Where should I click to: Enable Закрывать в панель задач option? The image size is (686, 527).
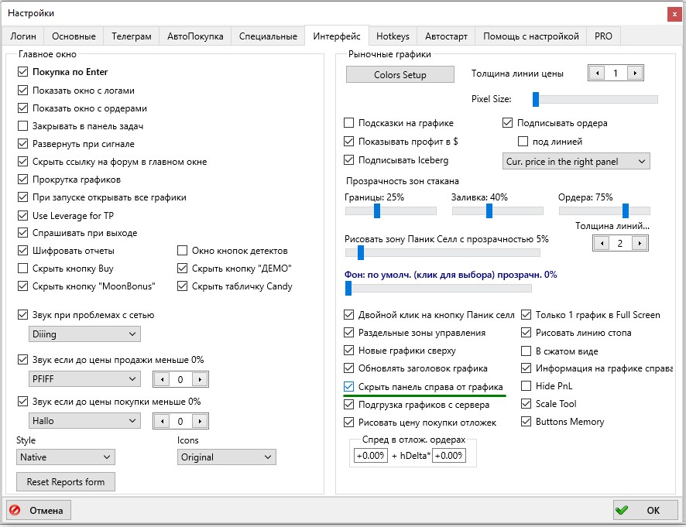point(22,126)
